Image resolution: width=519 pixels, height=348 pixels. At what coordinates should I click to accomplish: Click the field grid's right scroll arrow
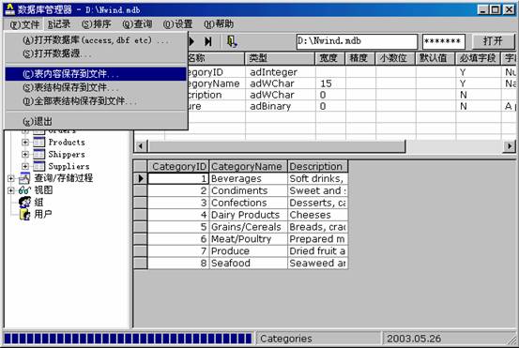(x=509, y=146)
